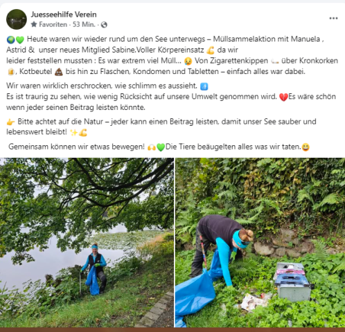345x332 pixels.
Task: Click the globe public-audience icon
Action: (x=104, y=25)
